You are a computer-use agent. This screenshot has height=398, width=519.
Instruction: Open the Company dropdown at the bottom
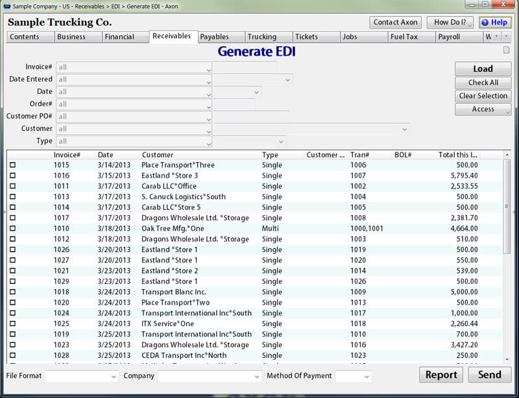(x=209, y=376)
